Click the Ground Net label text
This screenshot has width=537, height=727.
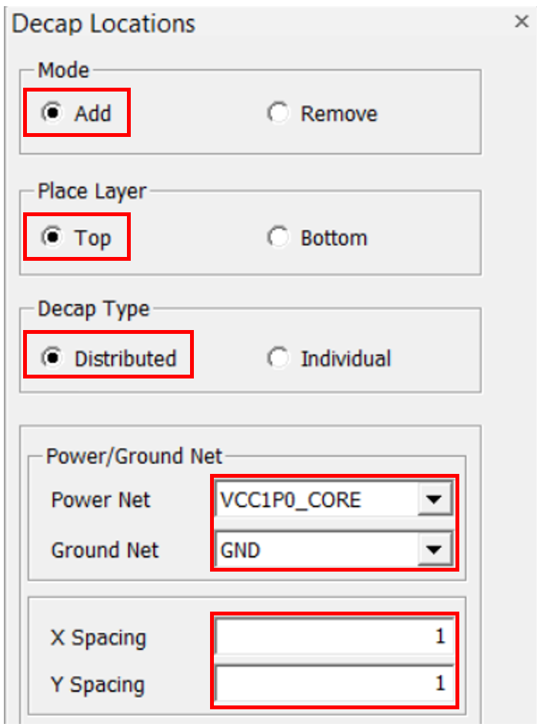[x=105, y=550]
